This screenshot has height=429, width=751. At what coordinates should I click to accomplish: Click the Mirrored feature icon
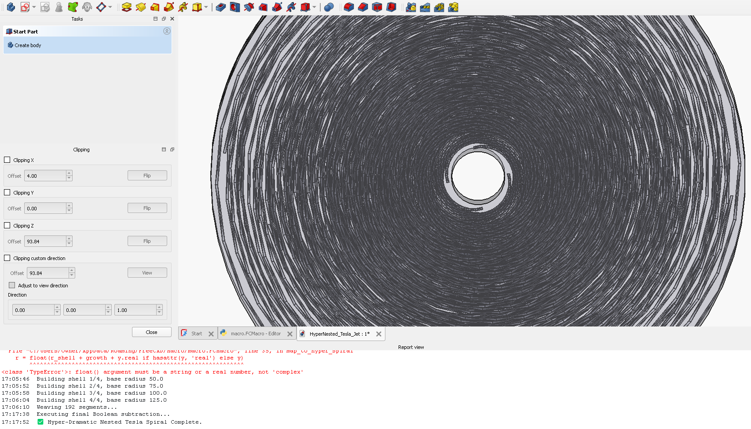[411, 7]
